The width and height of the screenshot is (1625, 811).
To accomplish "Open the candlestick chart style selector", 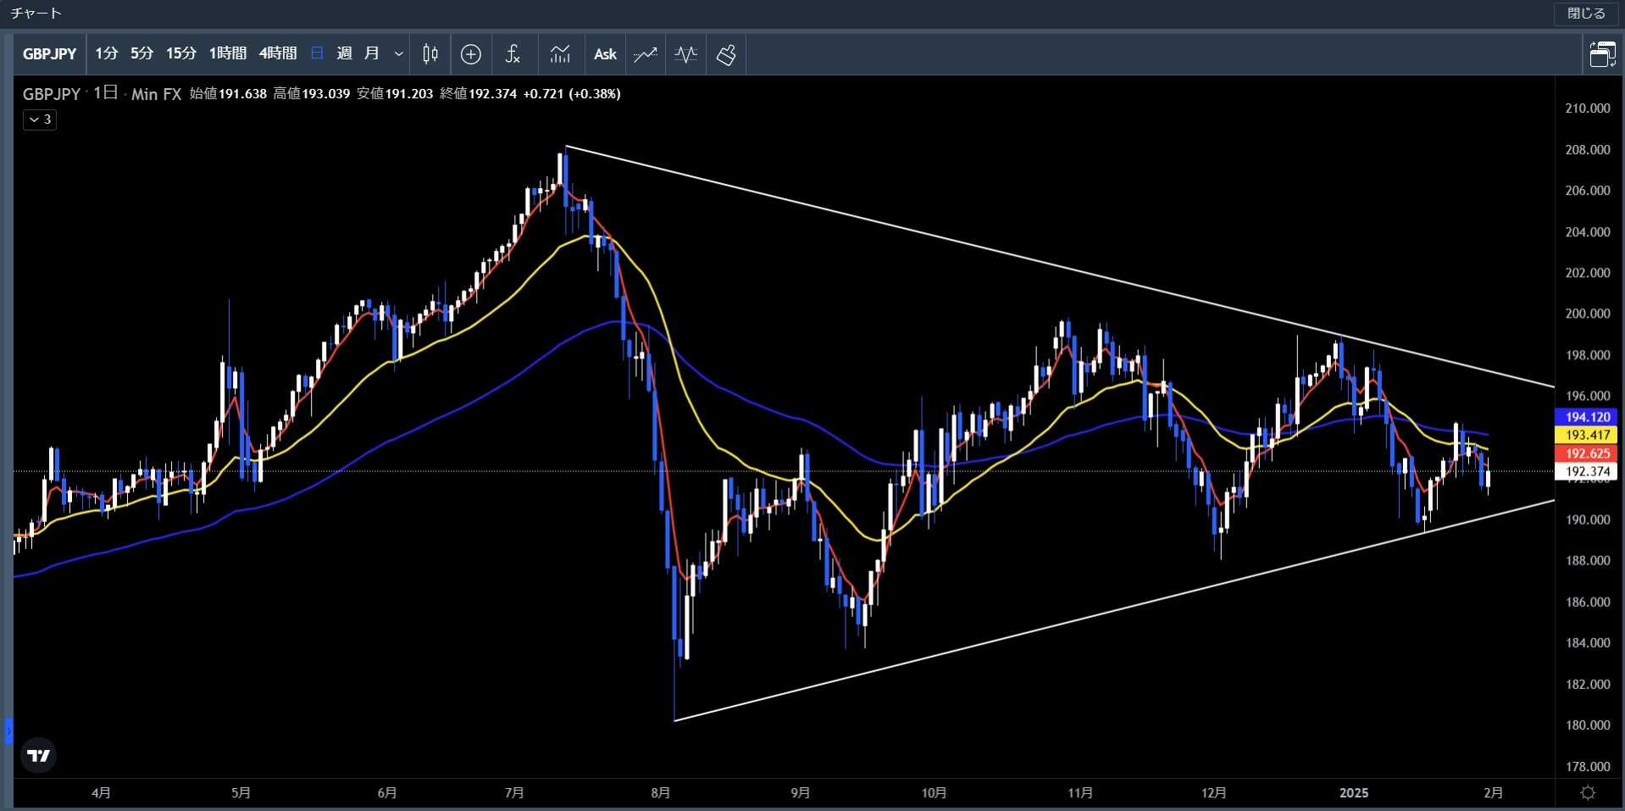I will 430,54.
